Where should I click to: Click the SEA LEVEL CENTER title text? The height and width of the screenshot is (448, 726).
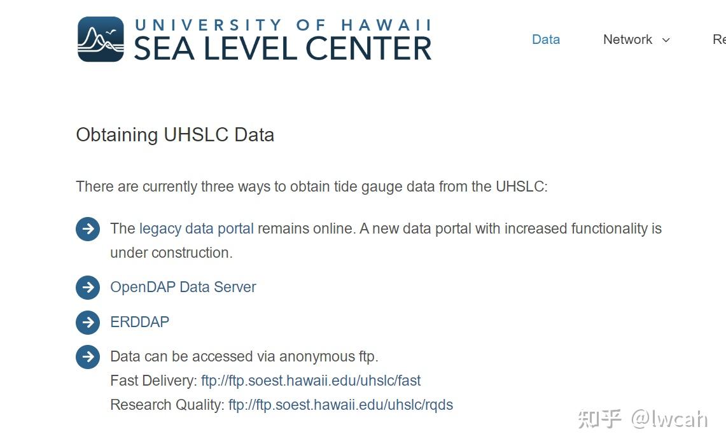(283, 48)
